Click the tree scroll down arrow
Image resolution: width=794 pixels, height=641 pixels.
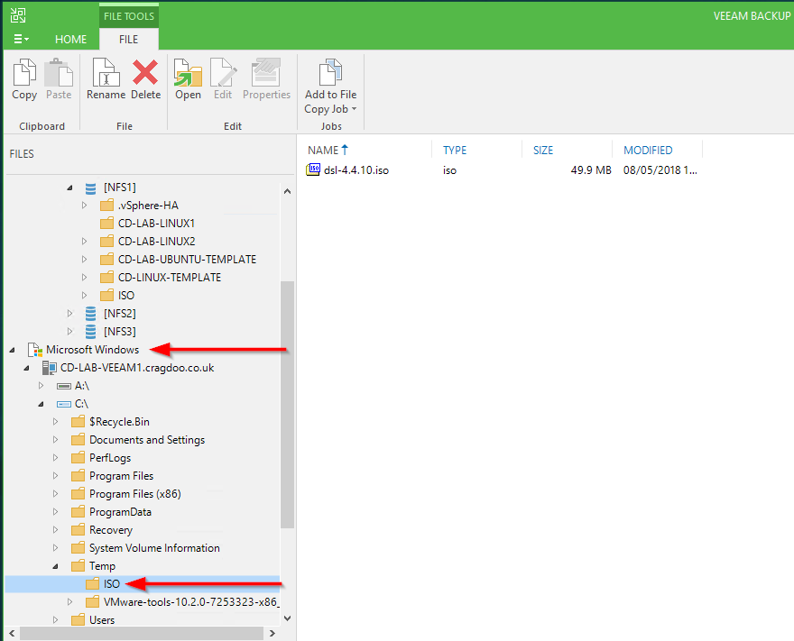287,618
